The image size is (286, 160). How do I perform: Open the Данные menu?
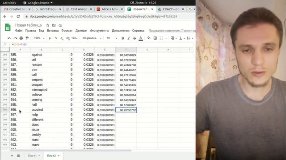click(x=81, y=31)
